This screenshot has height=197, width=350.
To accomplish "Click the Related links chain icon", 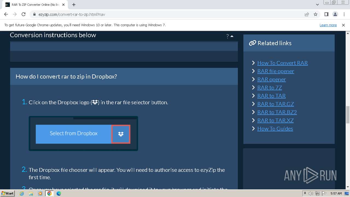I will click(252, 43).
